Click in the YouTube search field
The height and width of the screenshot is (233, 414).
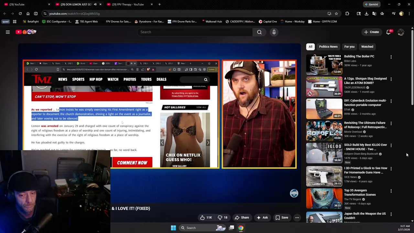195,32
